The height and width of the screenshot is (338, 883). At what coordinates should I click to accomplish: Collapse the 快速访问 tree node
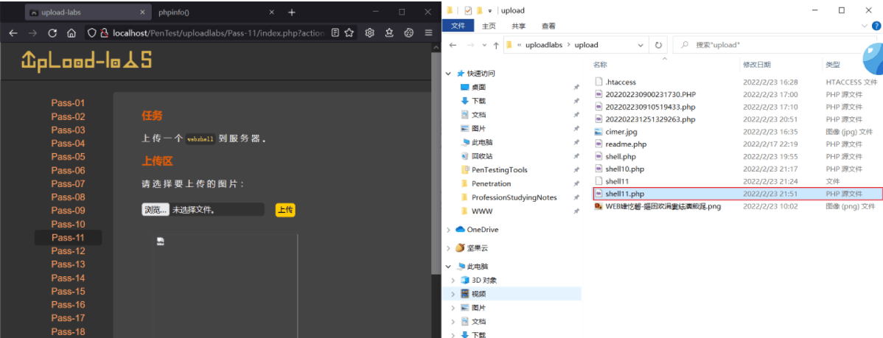point(448,74)
